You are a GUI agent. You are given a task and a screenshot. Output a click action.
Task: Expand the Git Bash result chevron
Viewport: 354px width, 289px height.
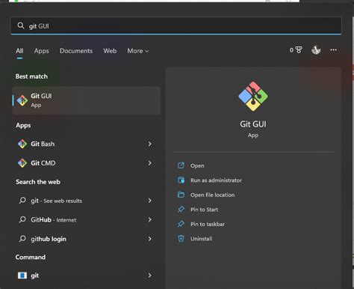coord(149,144)
